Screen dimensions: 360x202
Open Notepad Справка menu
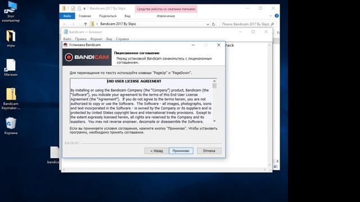123,39
